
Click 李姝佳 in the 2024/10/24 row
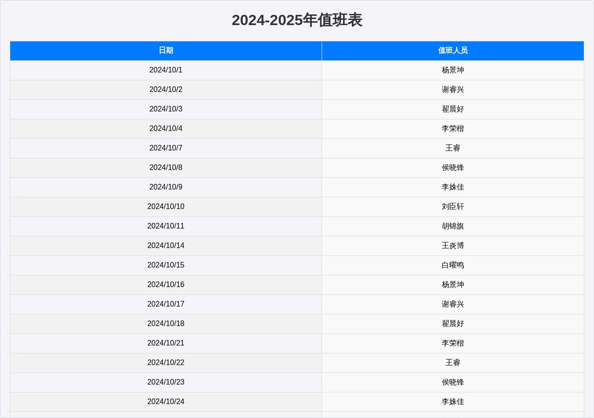453,402
